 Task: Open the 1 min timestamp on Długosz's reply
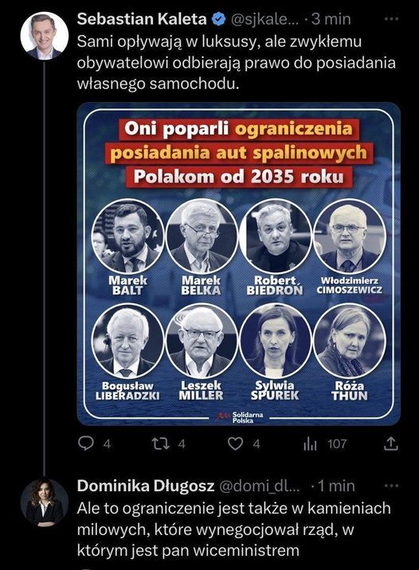pyautogui.click(x=336, y=486)
